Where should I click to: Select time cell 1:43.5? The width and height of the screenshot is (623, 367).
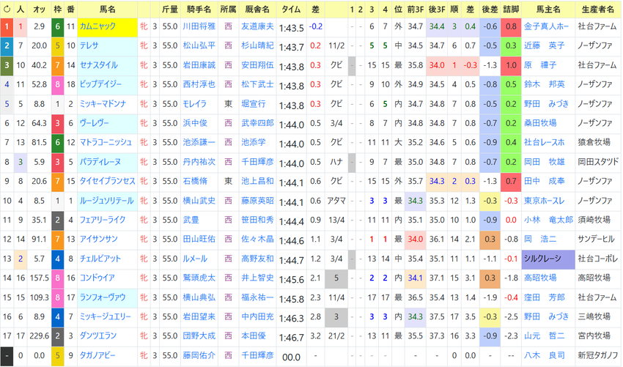point(291,28)
